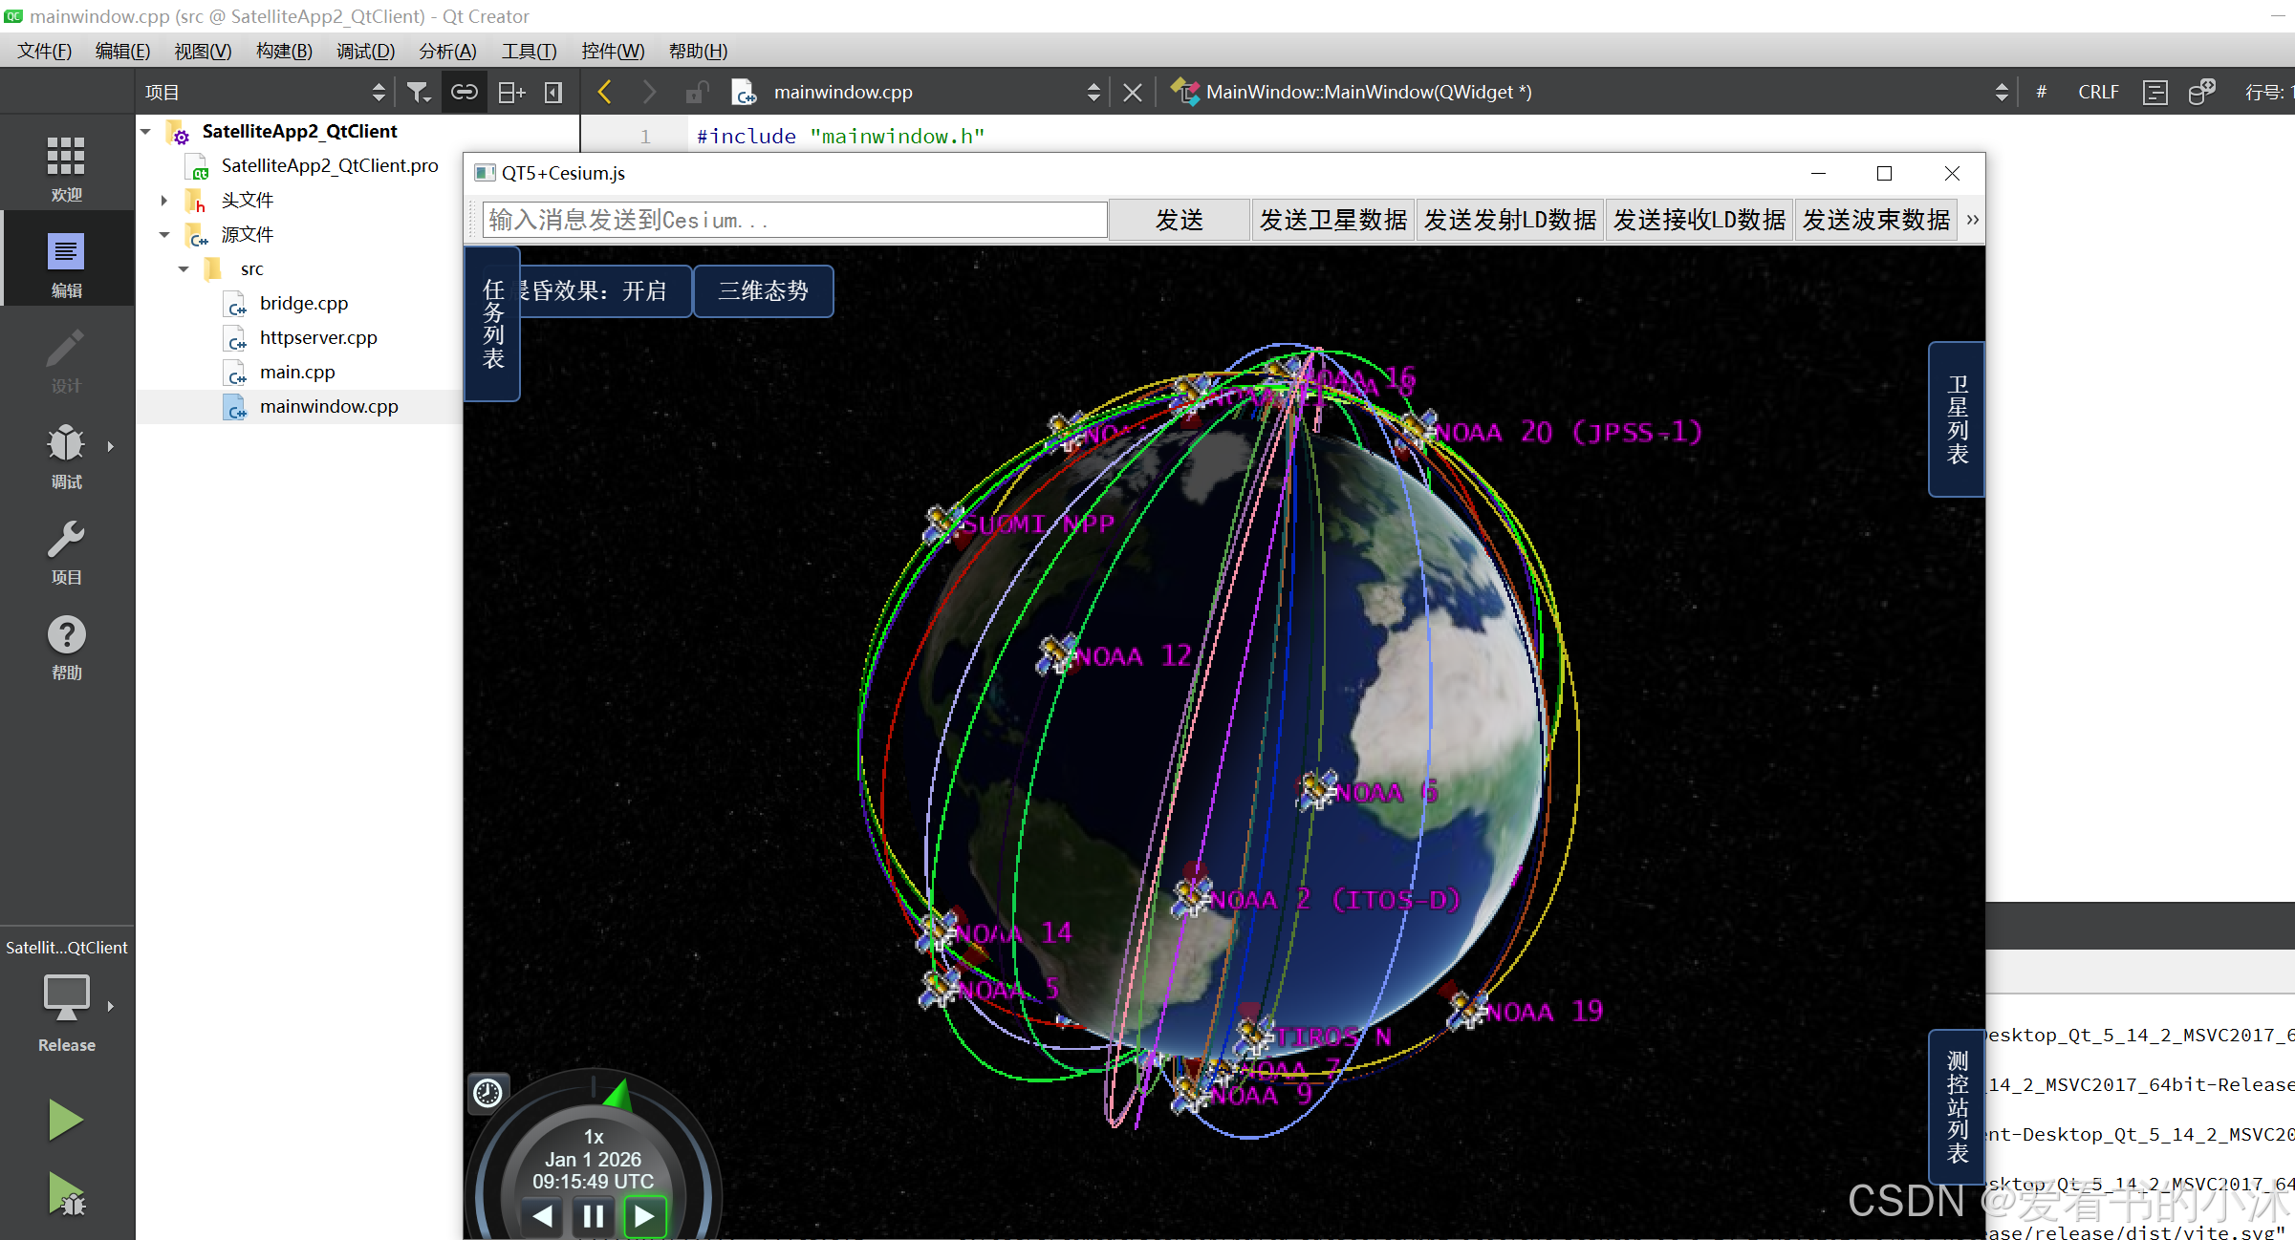Click the editor split view icon
Image resolution: width=2295 pixels, height=1240 pixels.
click(x=2155, y=92)
